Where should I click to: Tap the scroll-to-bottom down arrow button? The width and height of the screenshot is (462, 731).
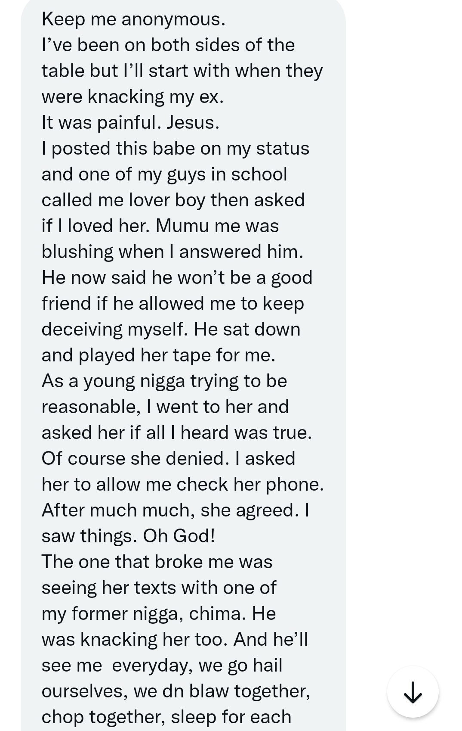(413, 692)
